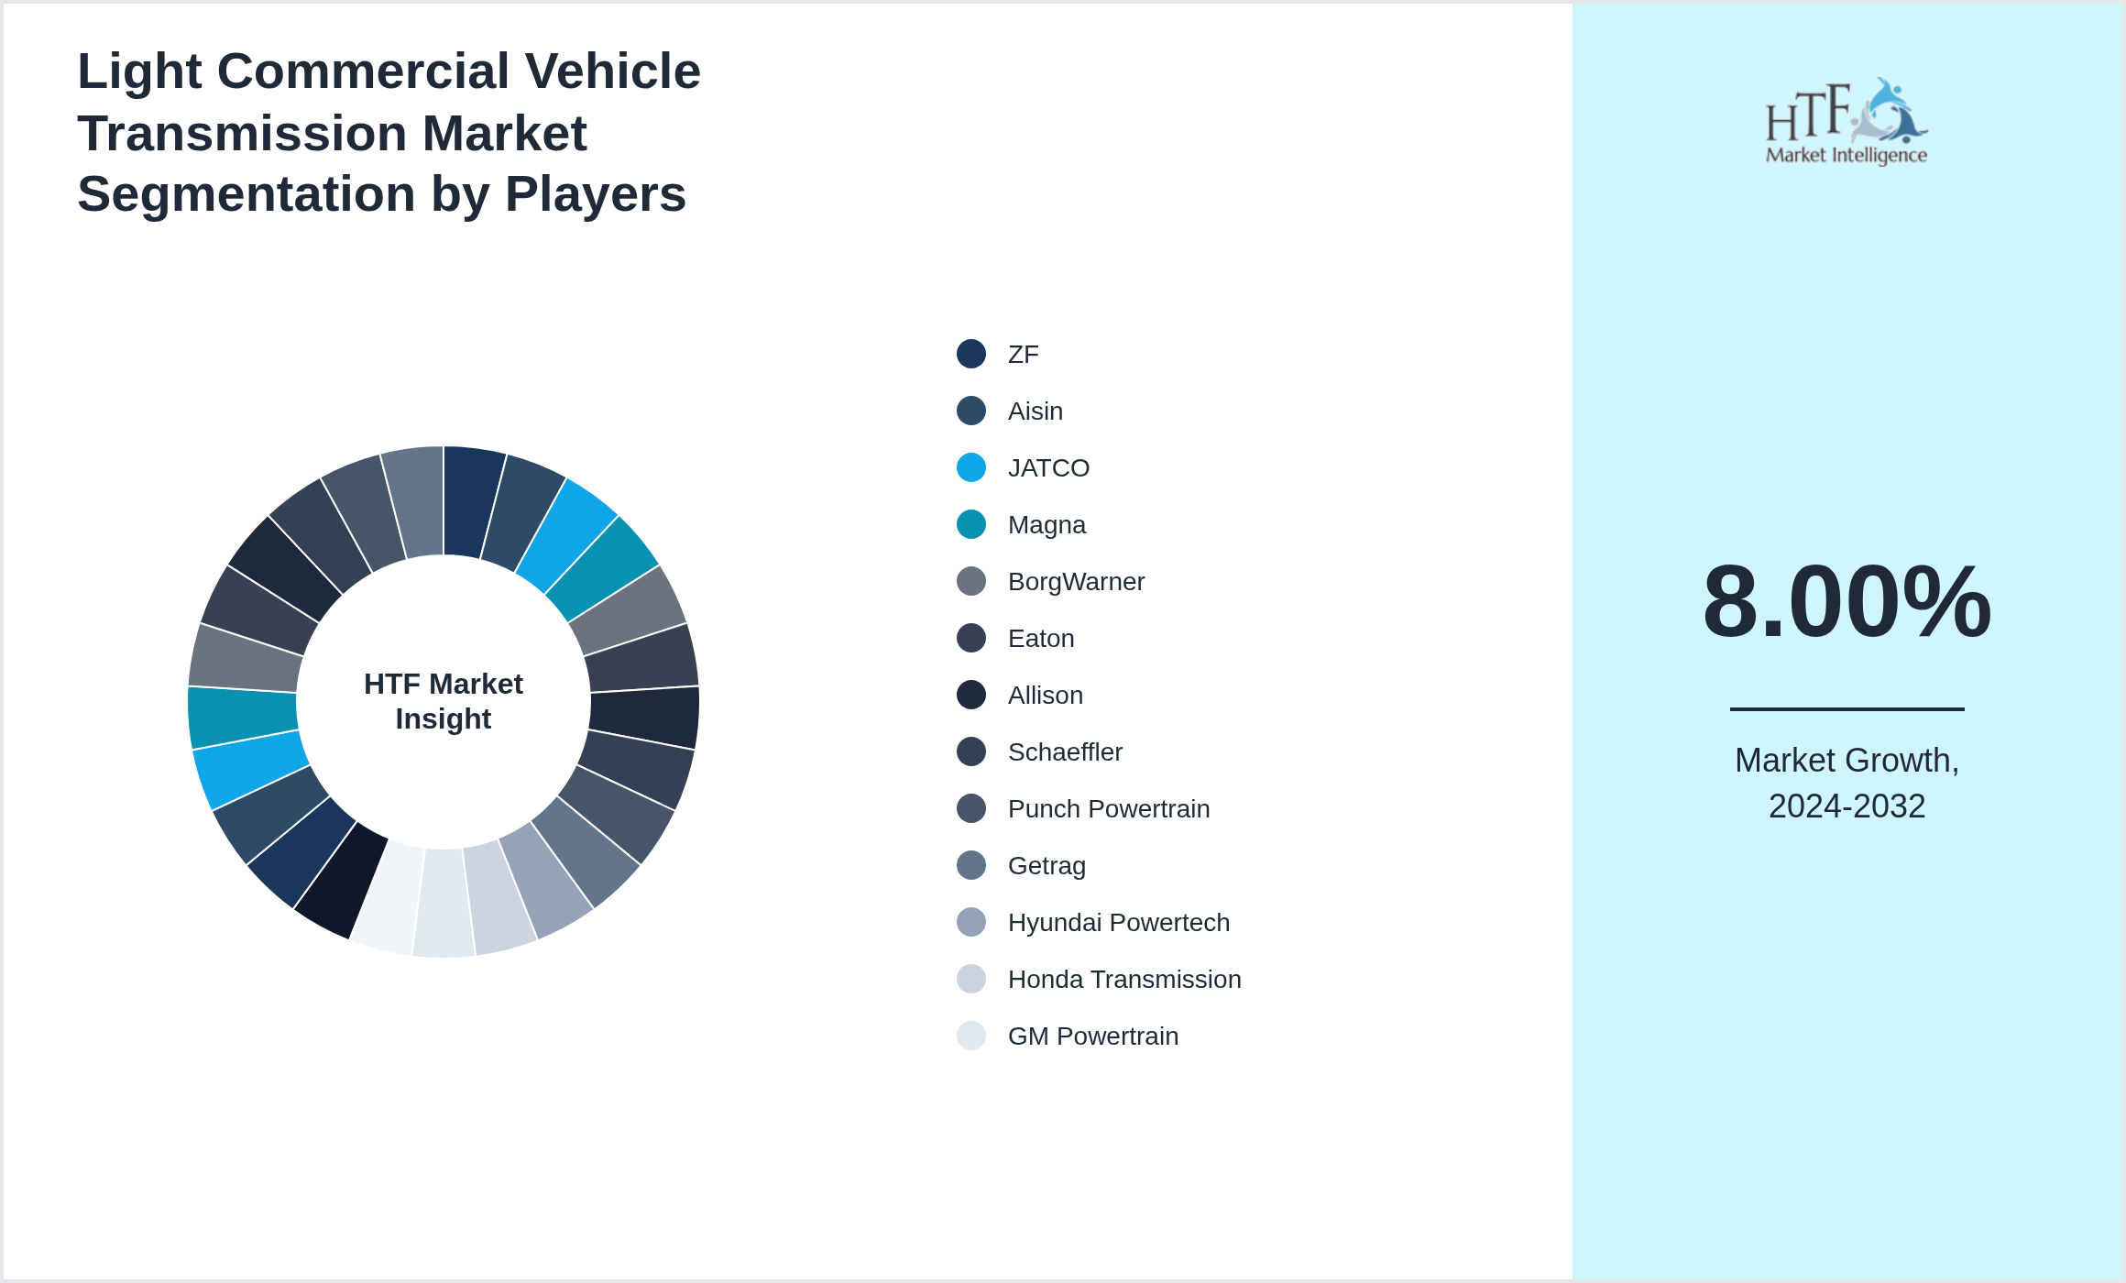Click the Eaton legend color dot
This screenshot has height=1283, width=2126.
click(x=971, y=638)
